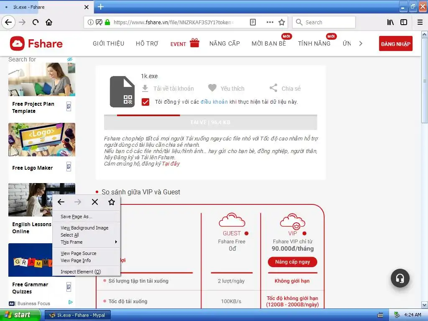Click the TẢI VỀ download button
Viewport: 428px width, 321px height.
(x=211, y=122)
